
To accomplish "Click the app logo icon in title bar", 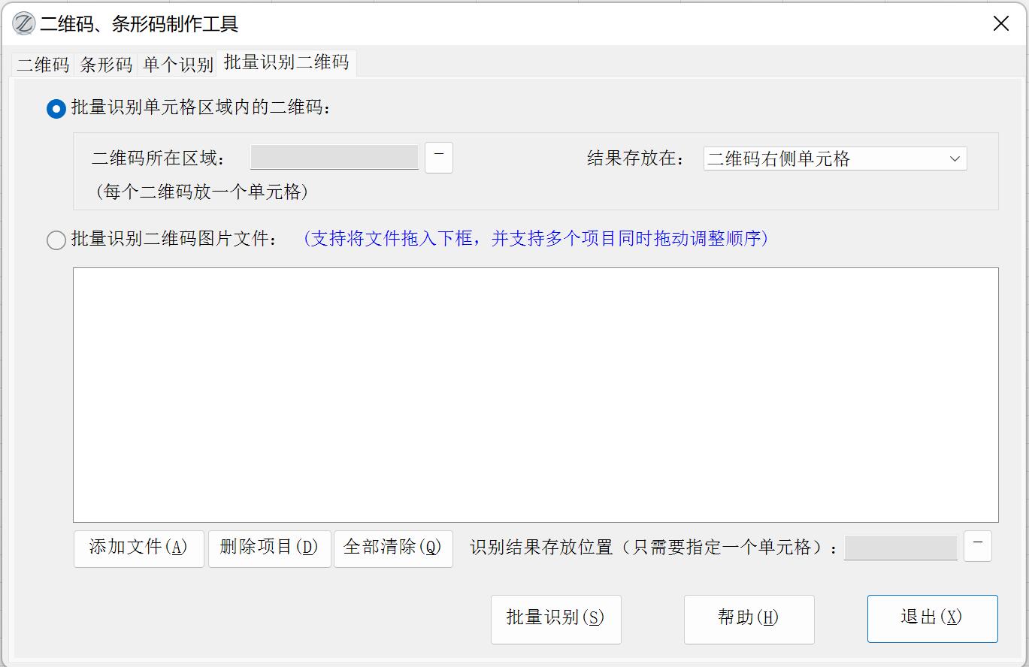I will (x=23, y=24).
